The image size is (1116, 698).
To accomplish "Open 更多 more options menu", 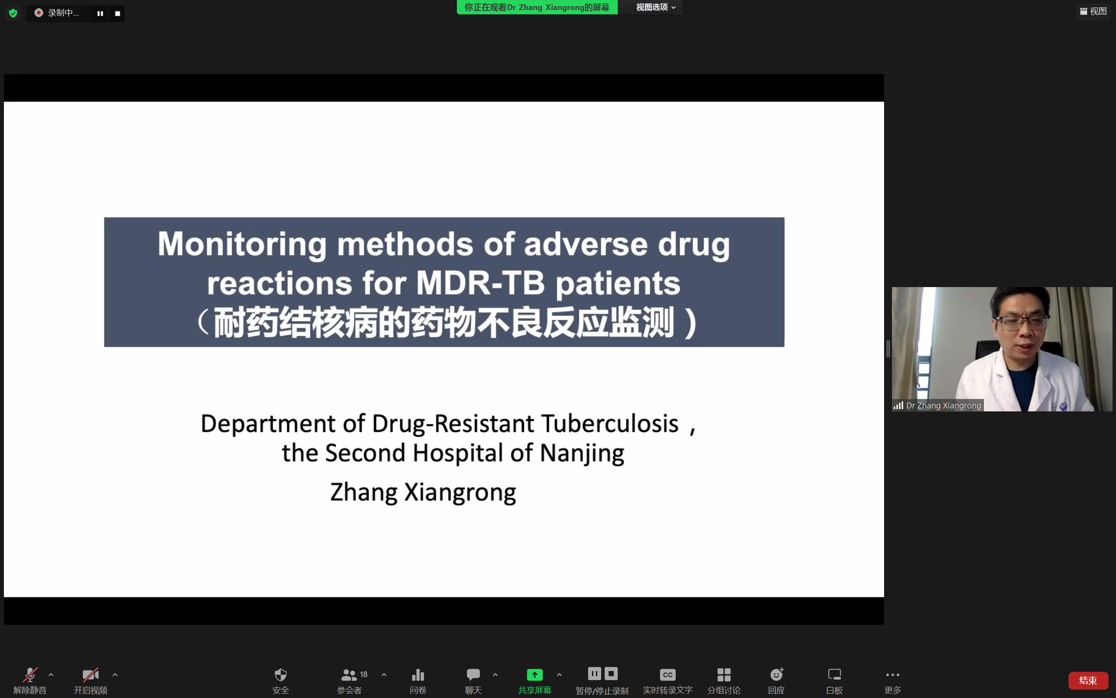I will [x=892, y=681].
